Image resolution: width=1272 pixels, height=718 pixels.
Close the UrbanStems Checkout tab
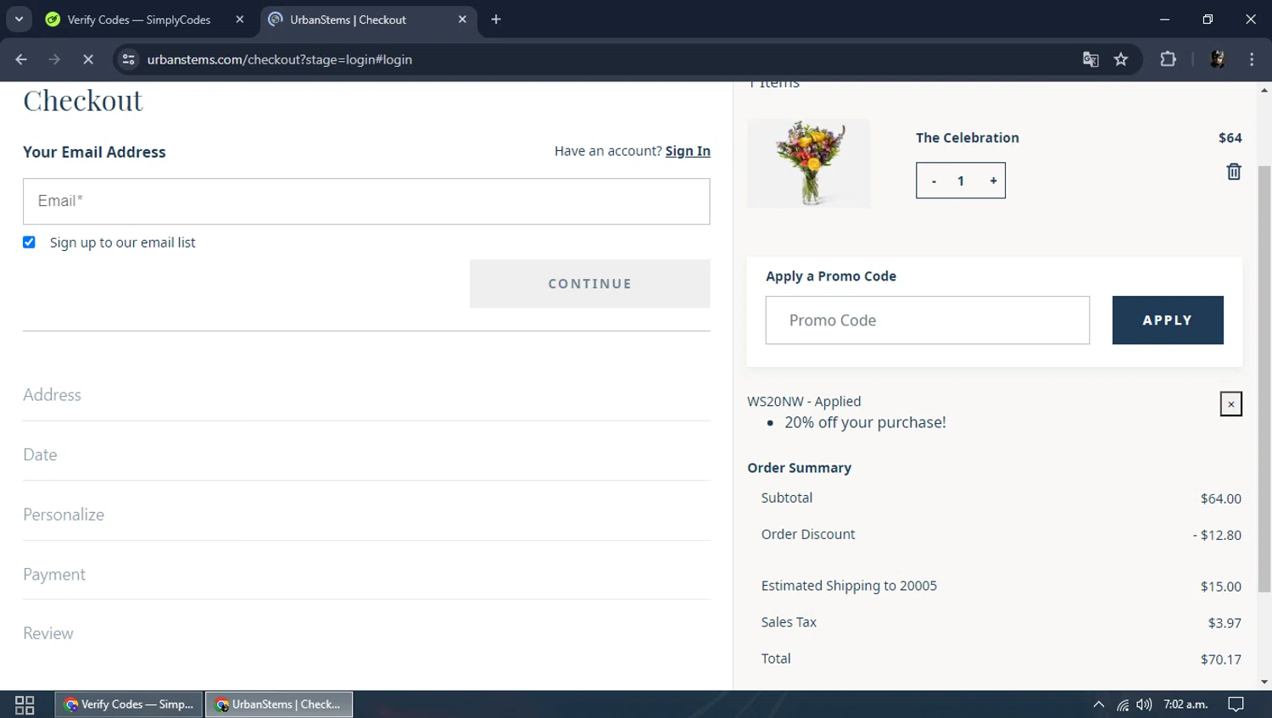tap(462, 19)
